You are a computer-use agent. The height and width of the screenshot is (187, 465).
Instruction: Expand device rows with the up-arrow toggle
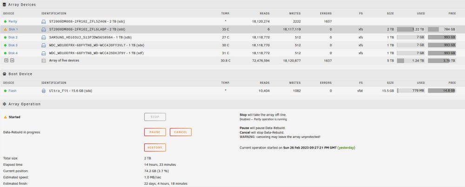(x=12, y=60)
